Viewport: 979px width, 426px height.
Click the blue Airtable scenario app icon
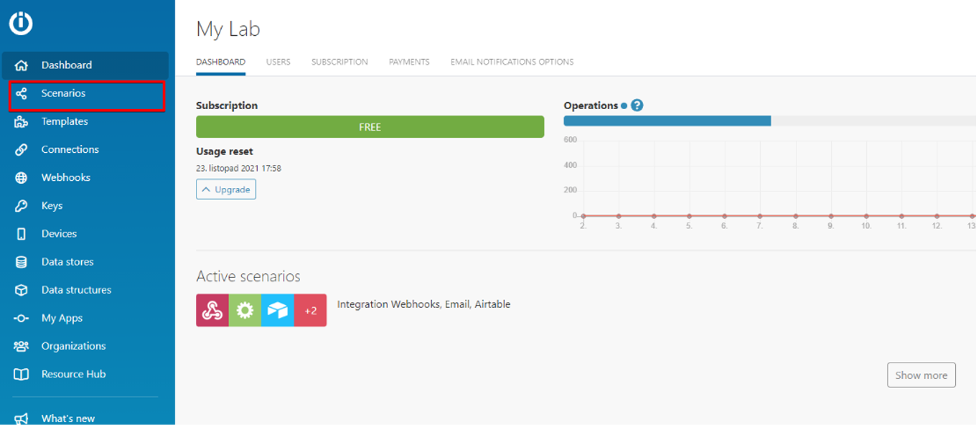pyautogui.click(x=278, y=311)
